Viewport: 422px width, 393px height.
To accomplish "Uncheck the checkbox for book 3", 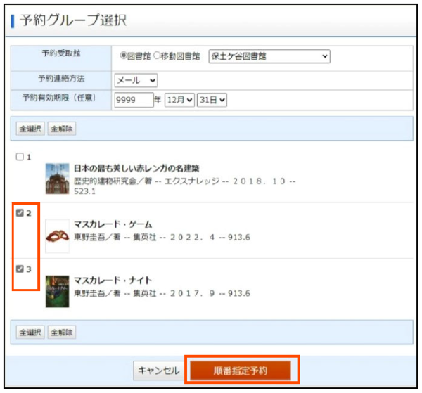I will tap(20, 269).
